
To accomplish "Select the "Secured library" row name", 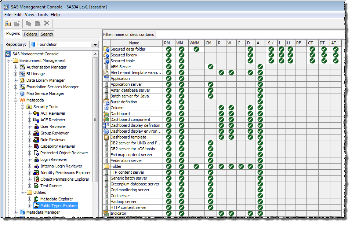I will click(x=124, y=55).
